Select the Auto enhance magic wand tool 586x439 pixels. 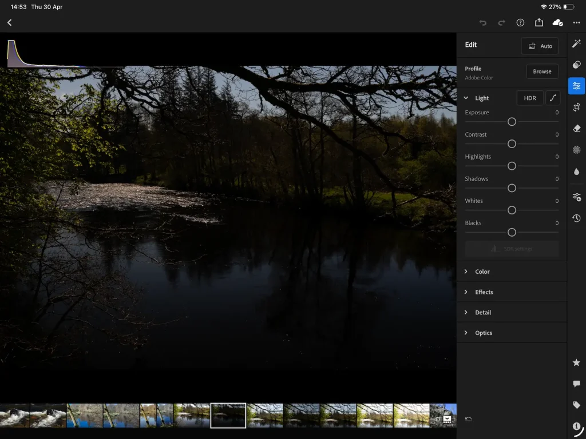point(577,43)
